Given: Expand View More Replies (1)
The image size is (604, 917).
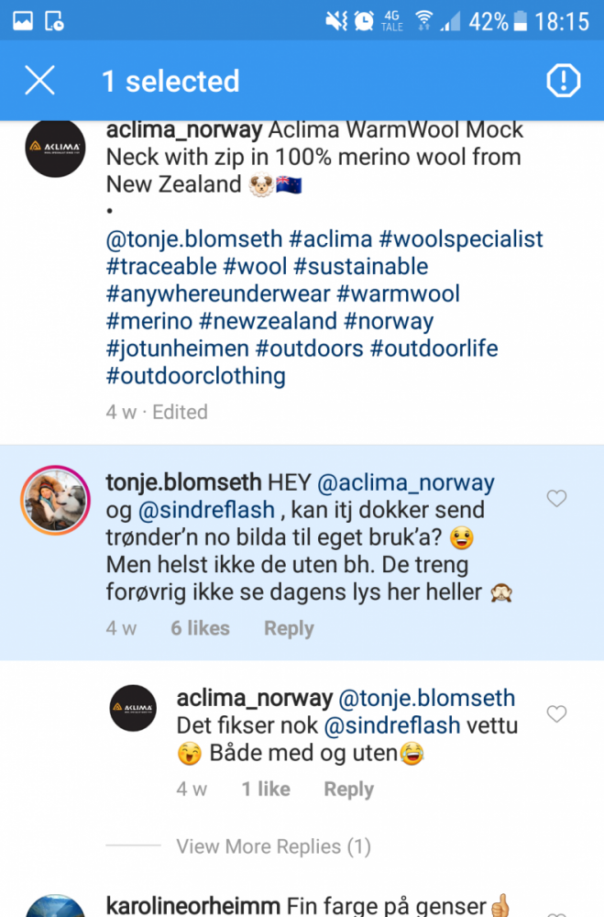Looking at the screenshot, I should click(273, 846).
